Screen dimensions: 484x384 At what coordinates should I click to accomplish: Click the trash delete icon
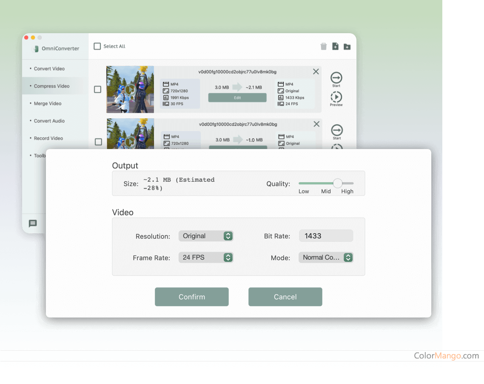324,46
